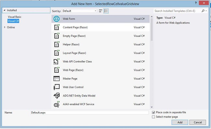The height and width of the screenshot is (129, 211).
Task: Enable Select master page checkbox
Action: click(x=154, y=117)
